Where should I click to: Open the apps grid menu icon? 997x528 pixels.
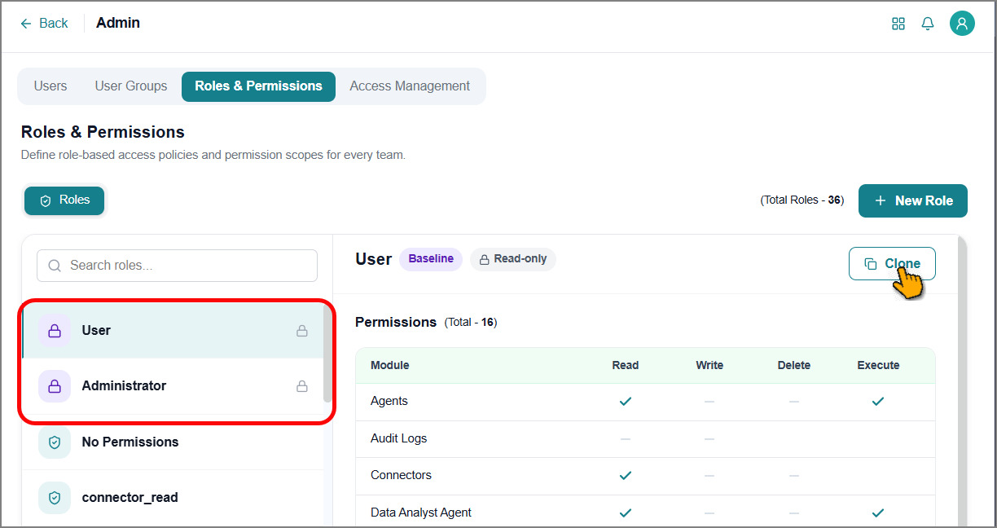898,24
